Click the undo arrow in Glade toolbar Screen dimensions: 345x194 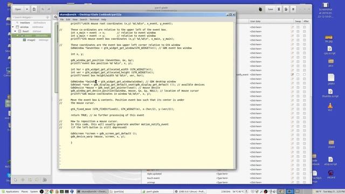(x=43, y=9)
